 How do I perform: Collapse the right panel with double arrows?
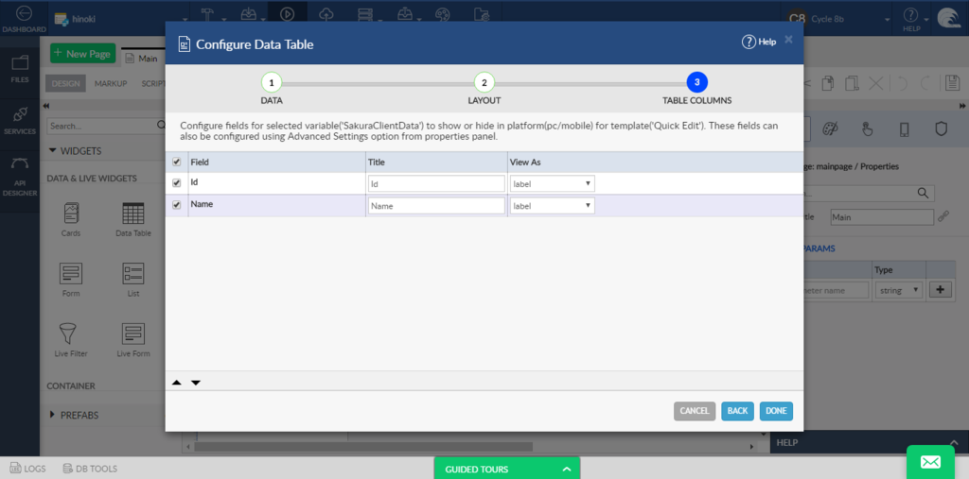[961, 106]
